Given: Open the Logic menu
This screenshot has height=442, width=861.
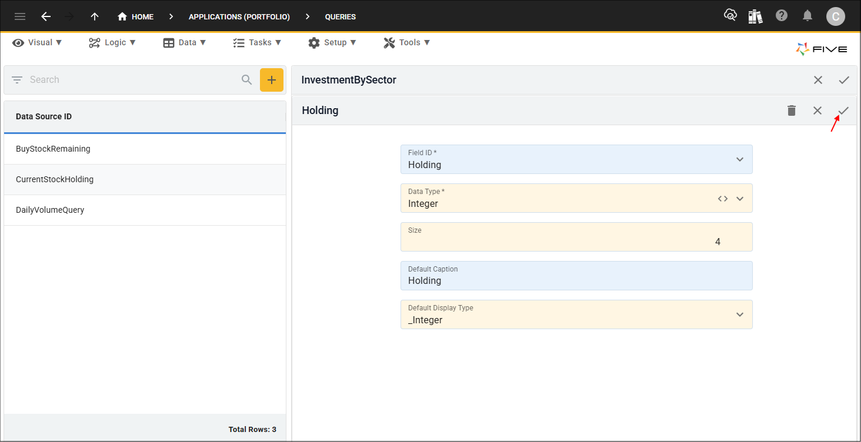Looking at the screenshot, I should 112,42.
